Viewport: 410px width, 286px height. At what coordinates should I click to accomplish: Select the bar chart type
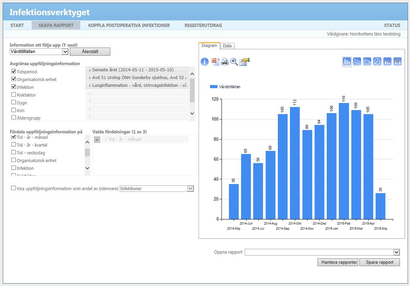pos(347,62)
